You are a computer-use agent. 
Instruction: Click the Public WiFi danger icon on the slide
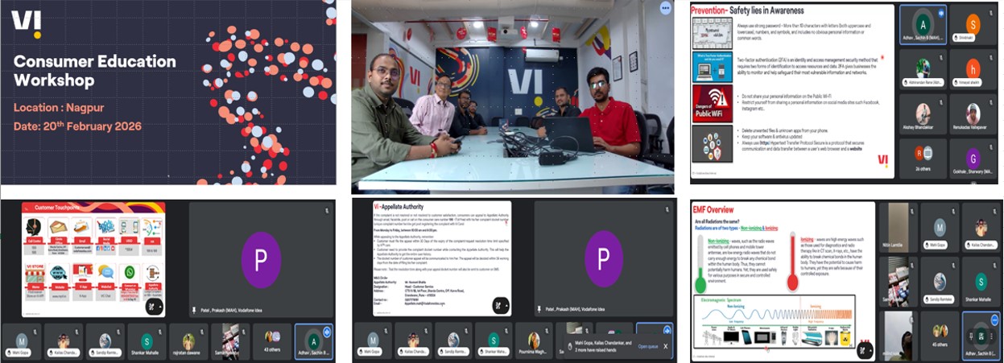pos(712,105)
